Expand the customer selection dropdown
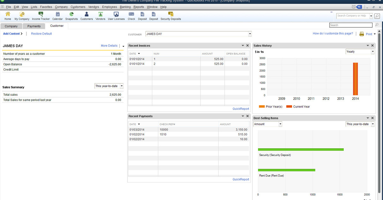This screenshot has width=383, height=200. click(250, 34)
